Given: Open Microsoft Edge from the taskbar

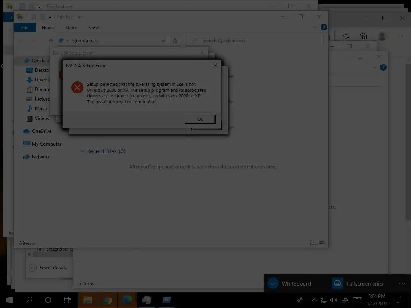Looking at the screenshot, I should pos(127,300).
